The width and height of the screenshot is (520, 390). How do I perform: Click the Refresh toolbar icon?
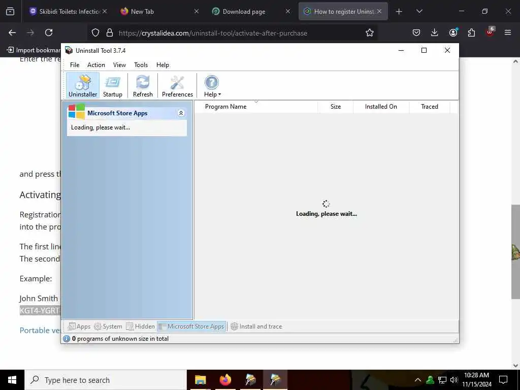tap(143, 85)
